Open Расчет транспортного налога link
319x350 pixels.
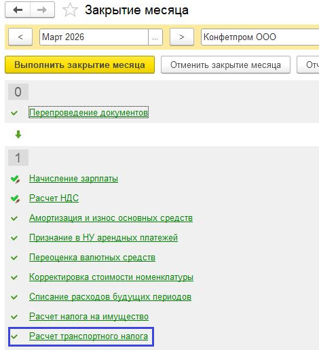click(88, 336)
